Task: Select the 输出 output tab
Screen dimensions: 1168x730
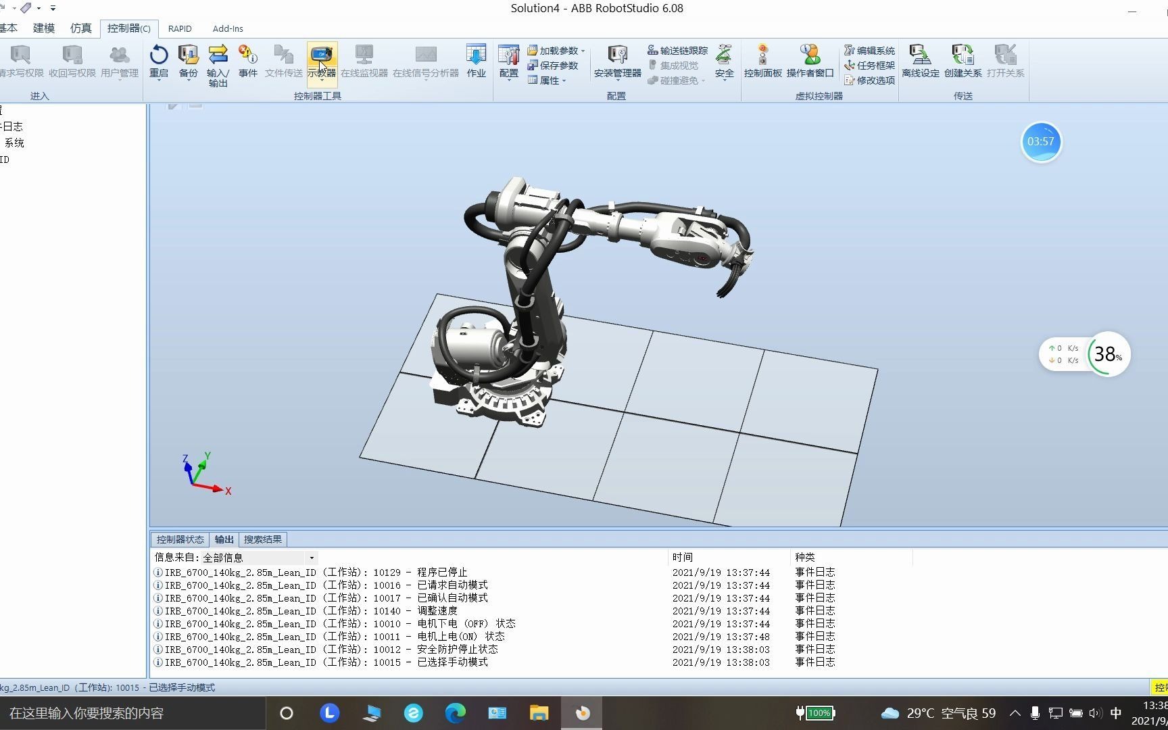Action: coord(224,539)
